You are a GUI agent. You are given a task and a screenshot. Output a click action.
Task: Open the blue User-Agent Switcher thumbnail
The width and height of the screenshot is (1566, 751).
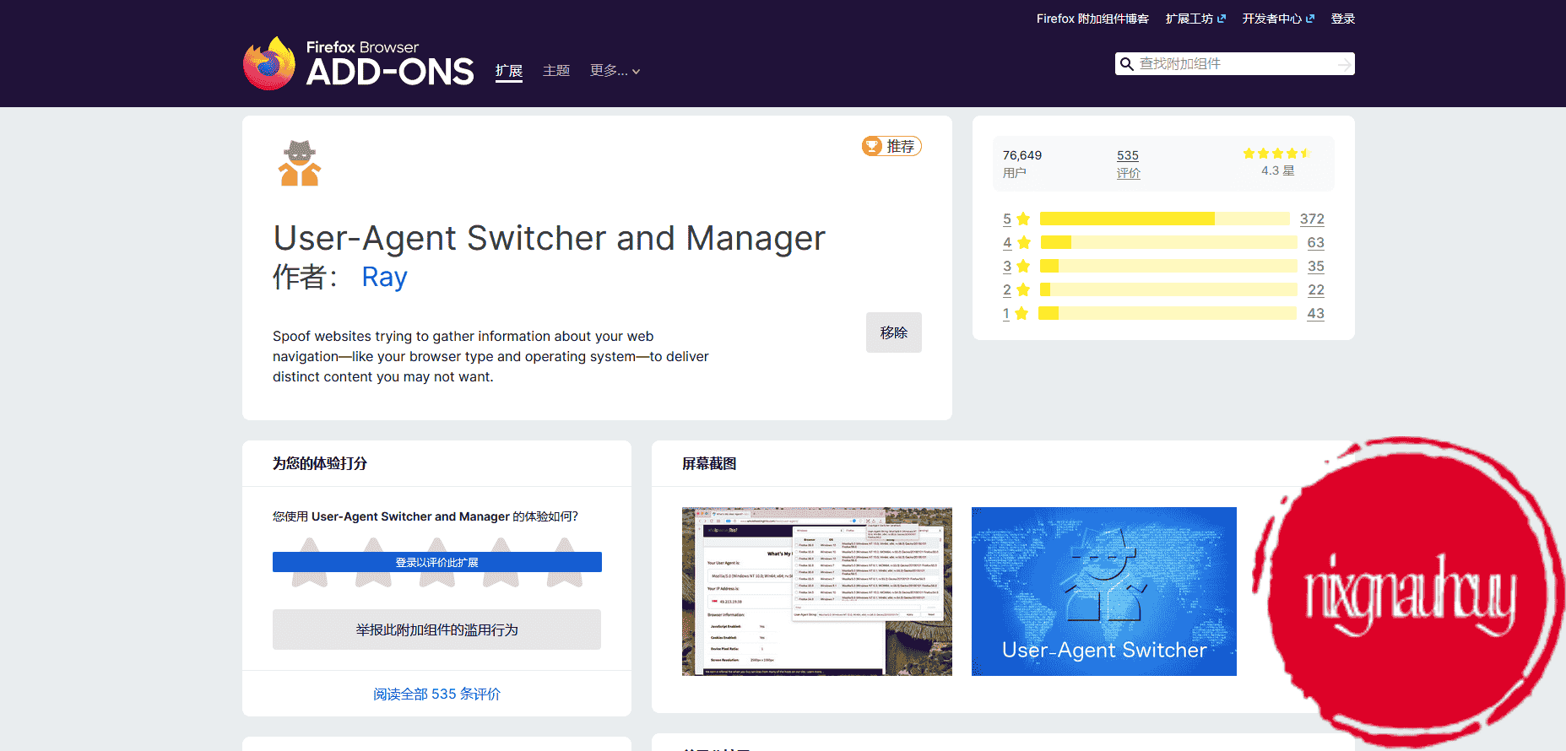point(1103,591)
